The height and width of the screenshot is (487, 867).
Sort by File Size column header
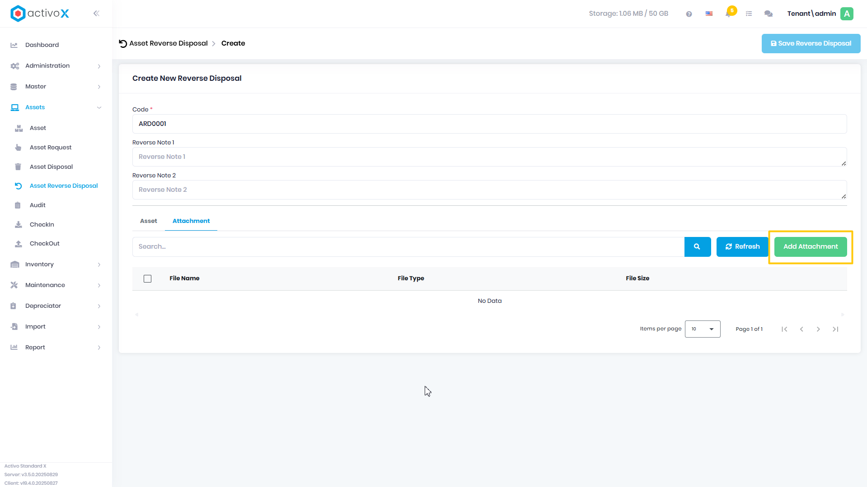[637, 278]
